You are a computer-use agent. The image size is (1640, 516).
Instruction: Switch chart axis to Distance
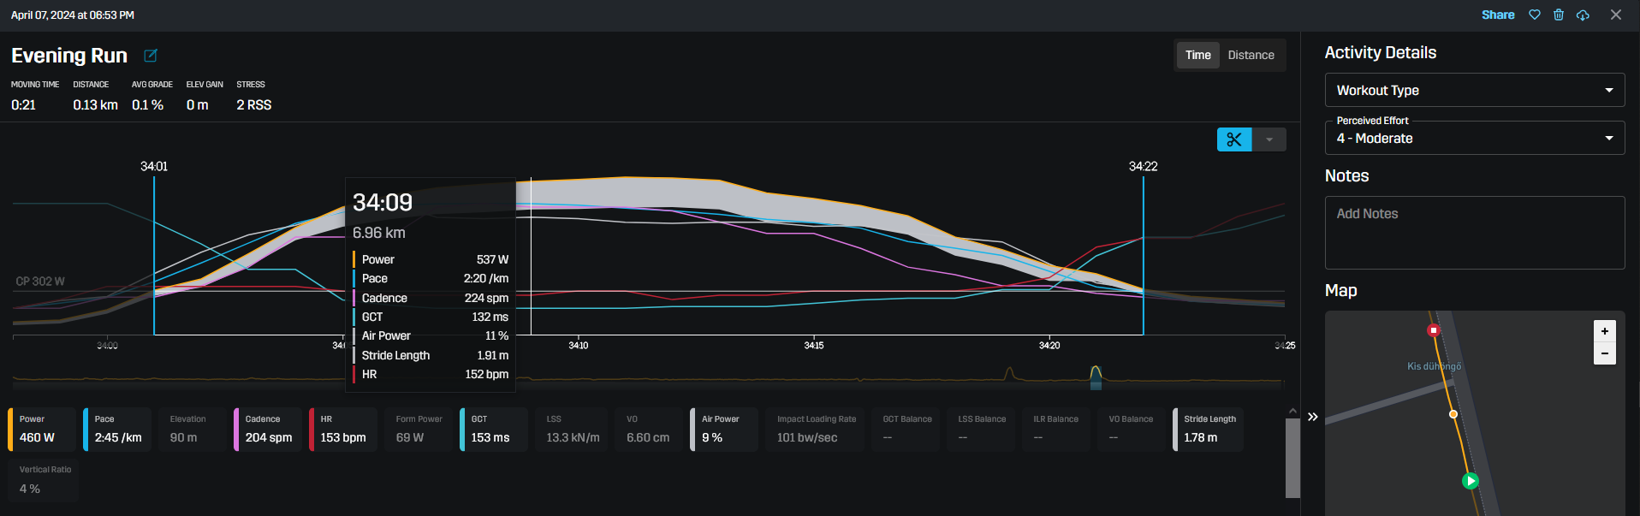click(x=1251, y=55)
